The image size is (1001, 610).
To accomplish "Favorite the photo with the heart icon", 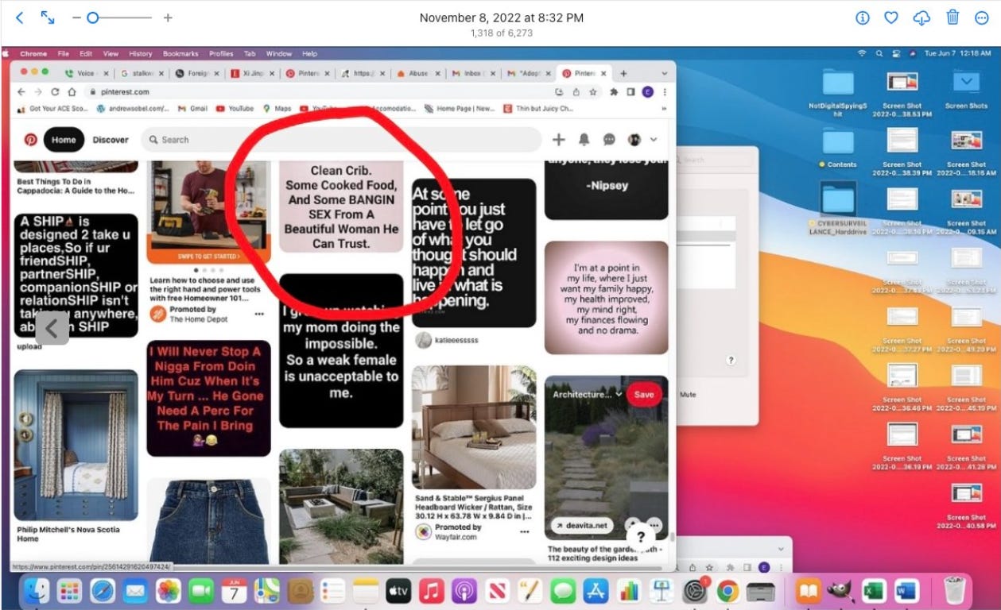I will (x=892, y=17).
